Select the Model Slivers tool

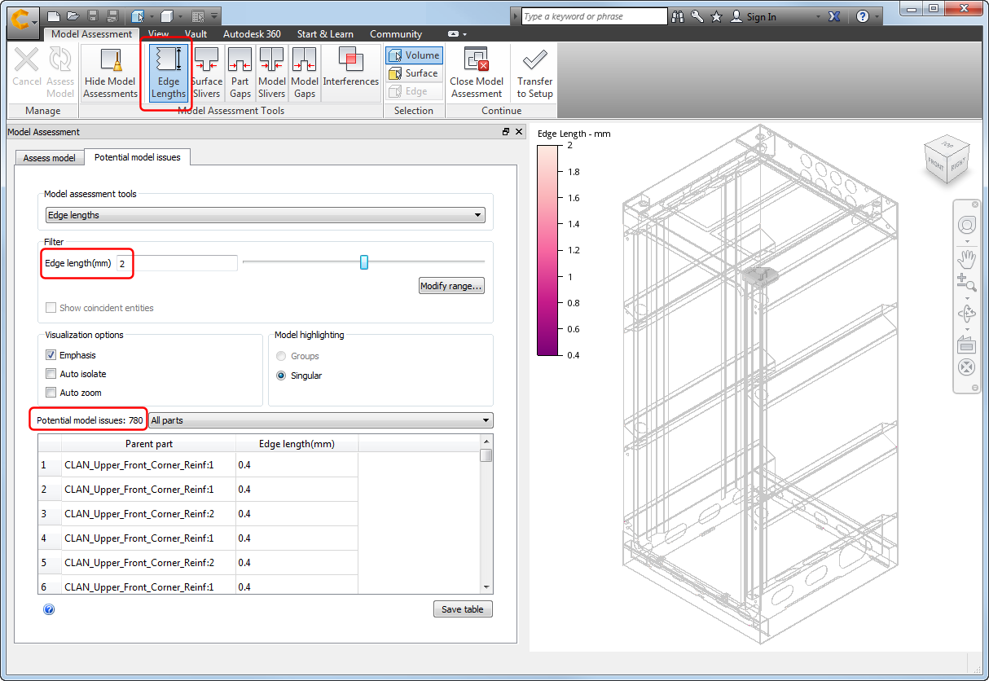[271, 72]
